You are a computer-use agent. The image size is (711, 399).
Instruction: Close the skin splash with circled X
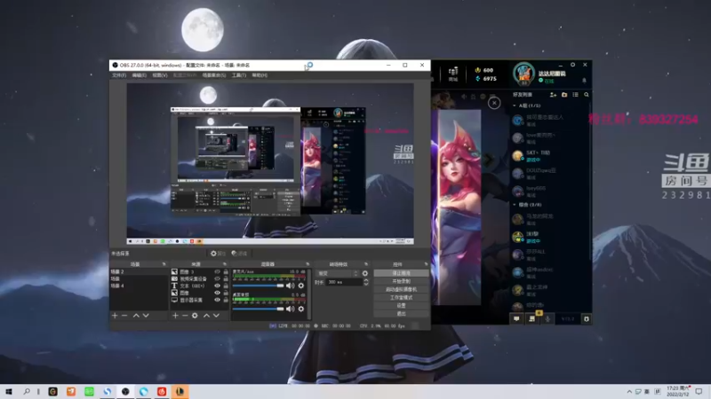494,103
